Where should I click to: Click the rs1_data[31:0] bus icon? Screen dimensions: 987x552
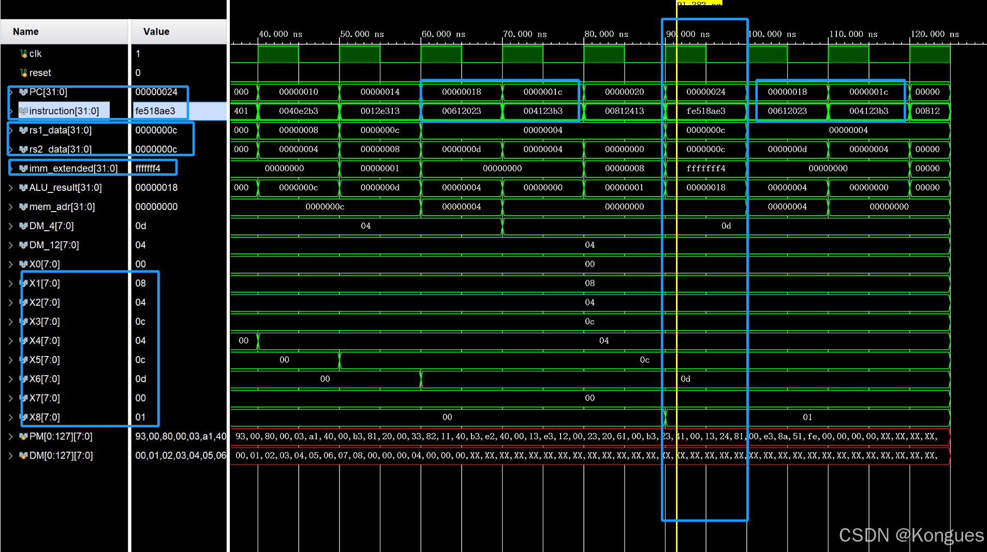pos(23,130)
